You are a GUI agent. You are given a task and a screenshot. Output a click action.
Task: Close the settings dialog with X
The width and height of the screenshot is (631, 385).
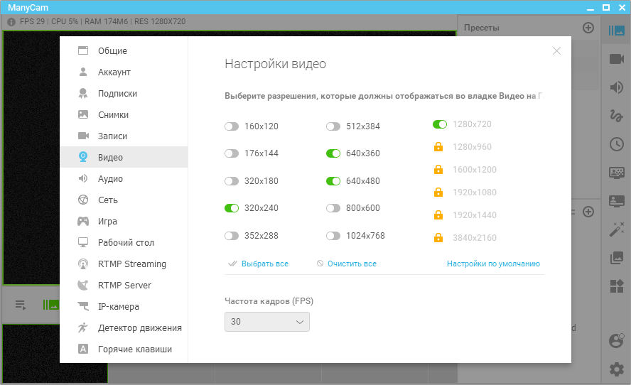point(556,50)
